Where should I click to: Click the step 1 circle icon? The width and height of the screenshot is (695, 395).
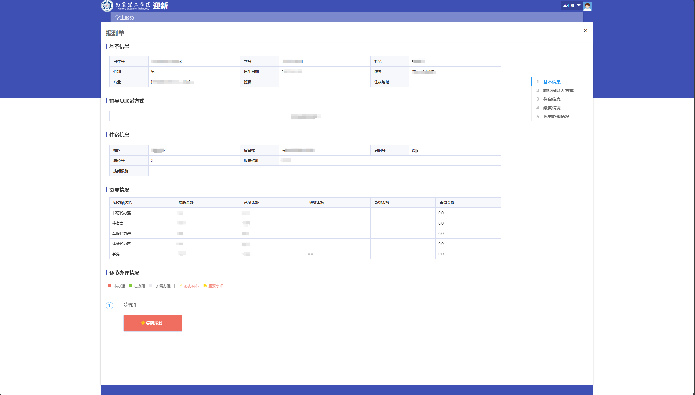[x=109, y=305]
